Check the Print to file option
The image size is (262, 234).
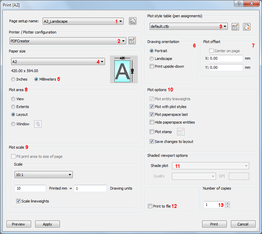[150, 206]
